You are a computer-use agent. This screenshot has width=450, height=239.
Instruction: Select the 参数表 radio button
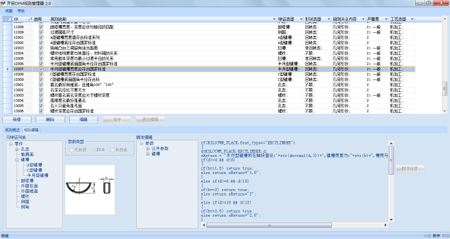113,150
